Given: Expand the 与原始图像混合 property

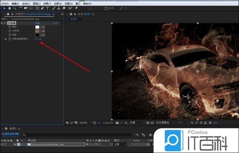Looking at the screenshot, I should click(x=5, y=39).
